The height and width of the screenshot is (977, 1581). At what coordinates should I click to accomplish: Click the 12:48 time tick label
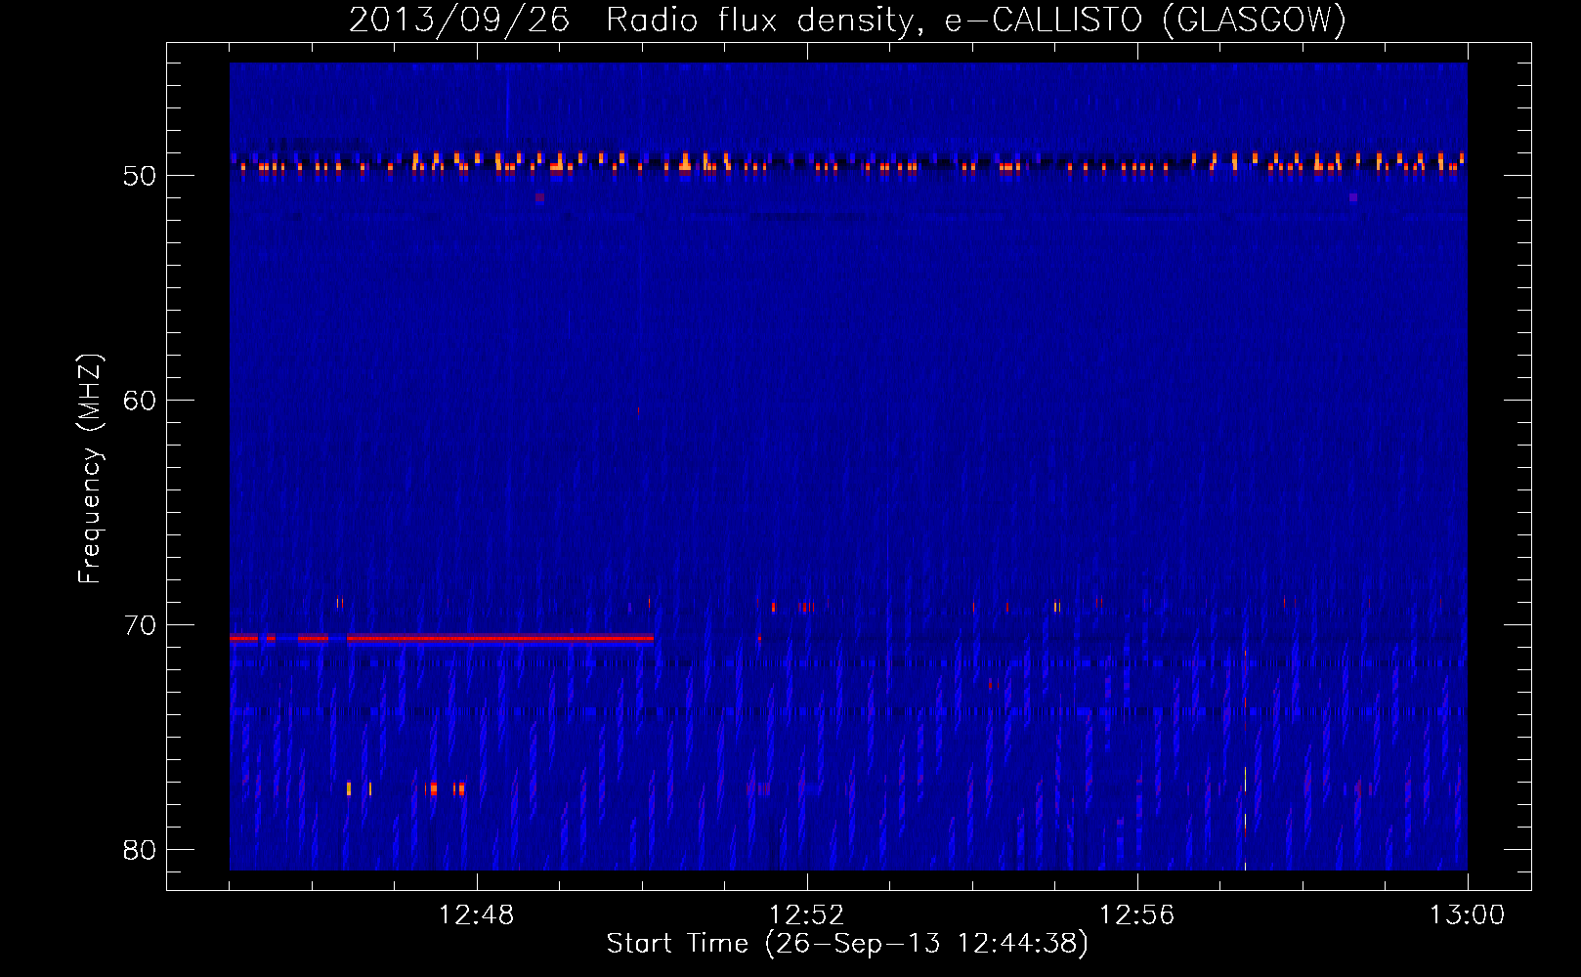[477, 915]
